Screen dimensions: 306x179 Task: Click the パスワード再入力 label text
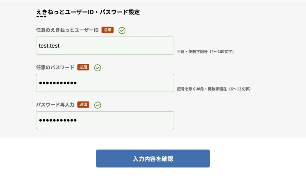pyautogui.click(x=55, y=105)
